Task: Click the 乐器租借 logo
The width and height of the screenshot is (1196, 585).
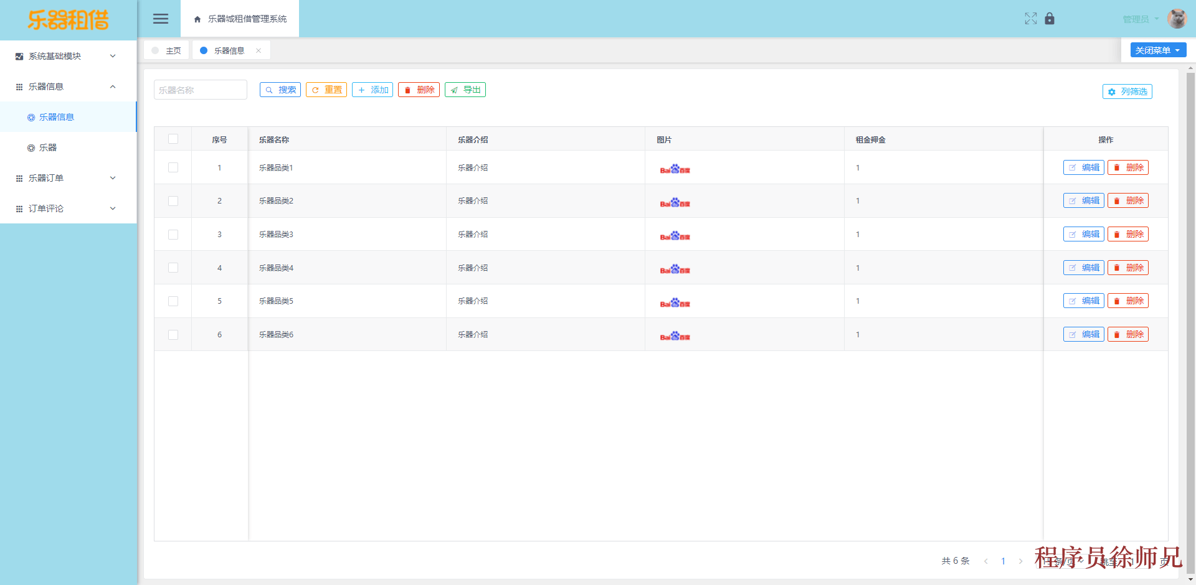Action: click(x=67, y=19)
